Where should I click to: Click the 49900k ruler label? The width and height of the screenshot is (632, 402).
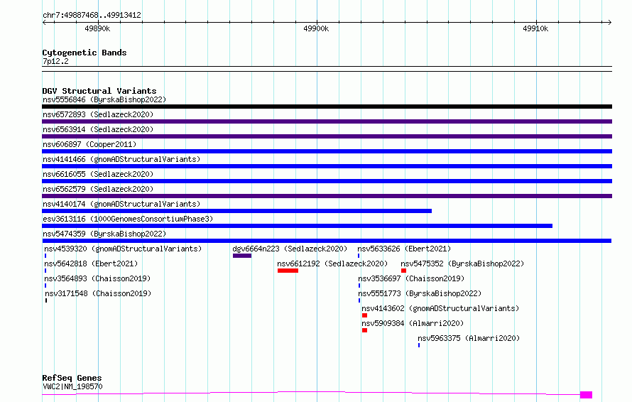point(316,28)
